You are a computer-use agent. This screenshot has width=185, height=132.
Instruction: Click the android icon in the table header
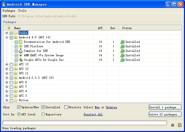coord(9,28)
